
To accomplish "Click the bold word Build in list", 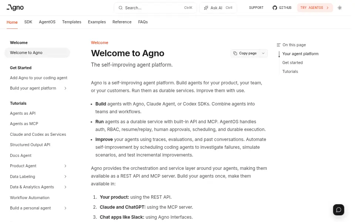I will coord(101,104).
